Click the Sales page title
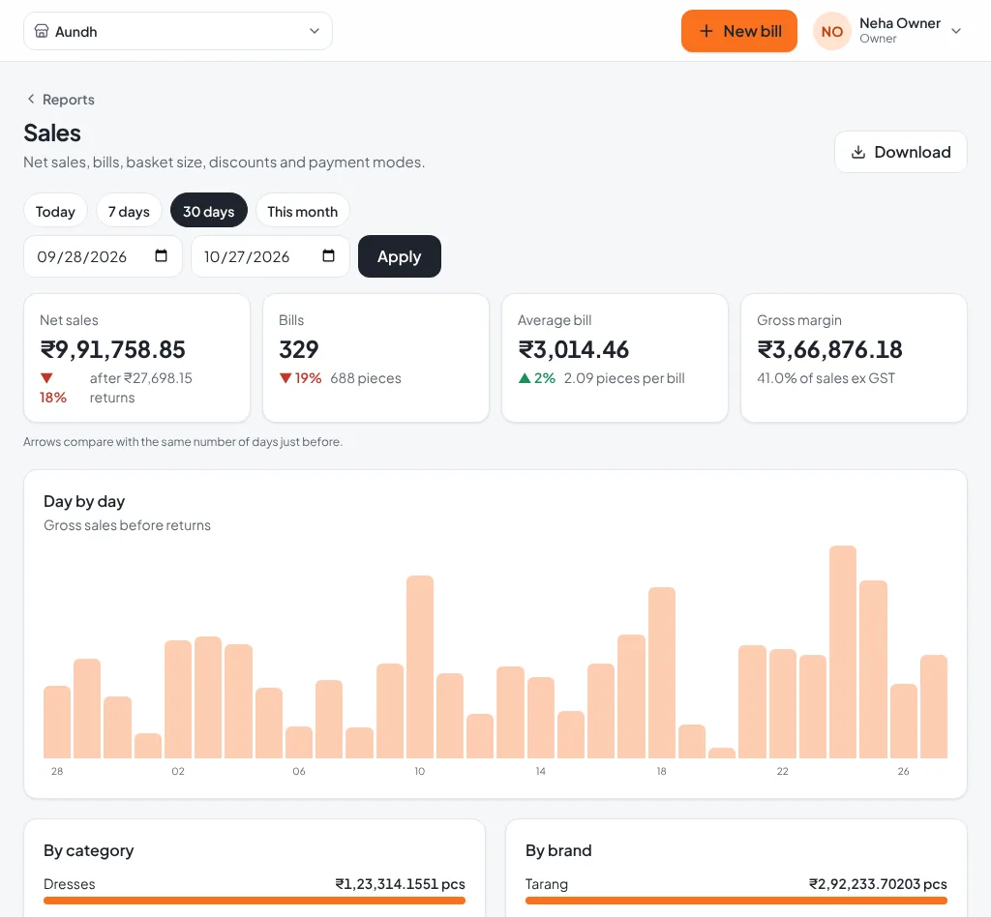This screenshot has height=917, width=991. (x=52, y=133)
